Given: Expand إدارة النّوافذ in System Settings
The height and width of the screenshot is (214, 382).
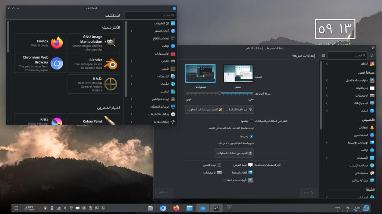Looking at the screenshot, I should [x=327, y=88].
